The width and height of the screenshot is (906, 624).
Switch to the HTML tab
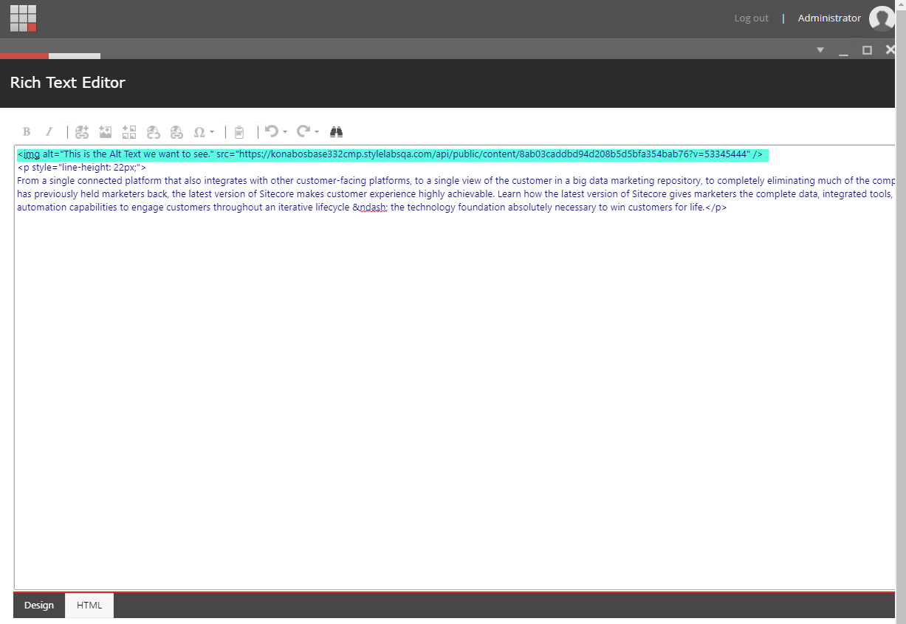tap(89, 606)
